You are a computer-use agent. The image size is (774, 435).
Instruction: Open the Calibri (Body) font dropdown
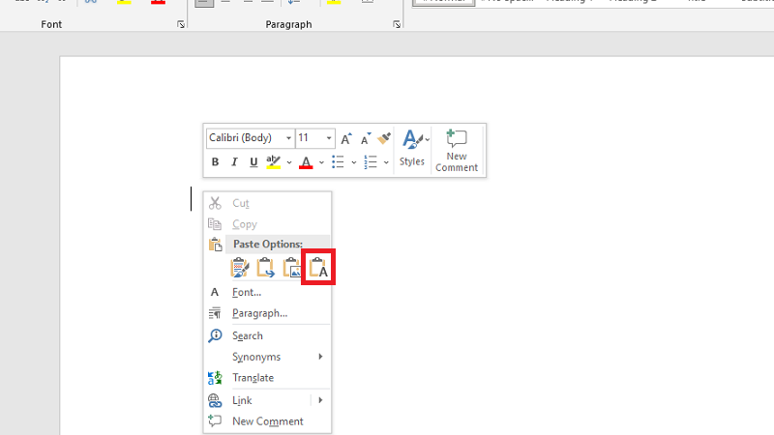coord(288,138)
